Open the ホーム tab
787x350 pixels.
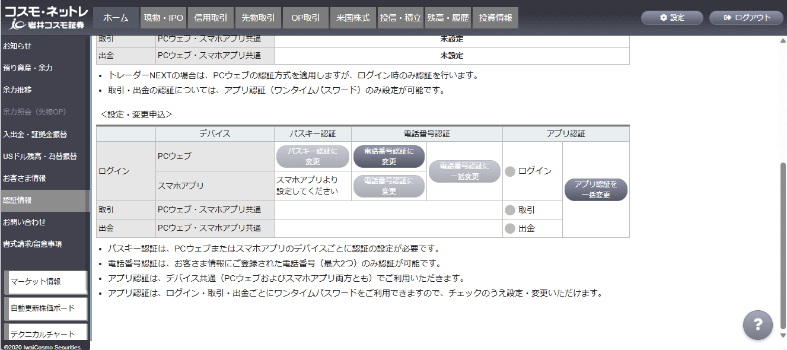116,18
